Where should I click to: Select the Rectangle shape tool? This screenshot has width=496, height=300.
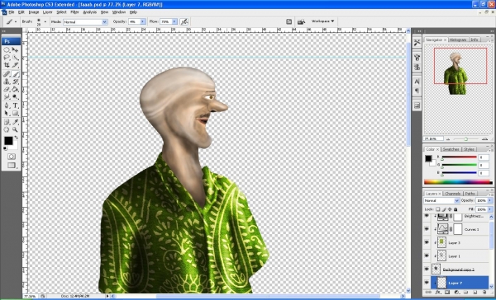coord(15,113)
